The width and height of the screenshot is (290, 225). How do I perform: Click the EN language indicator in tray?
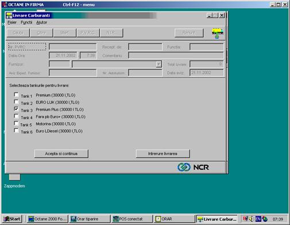click(258, 219)
